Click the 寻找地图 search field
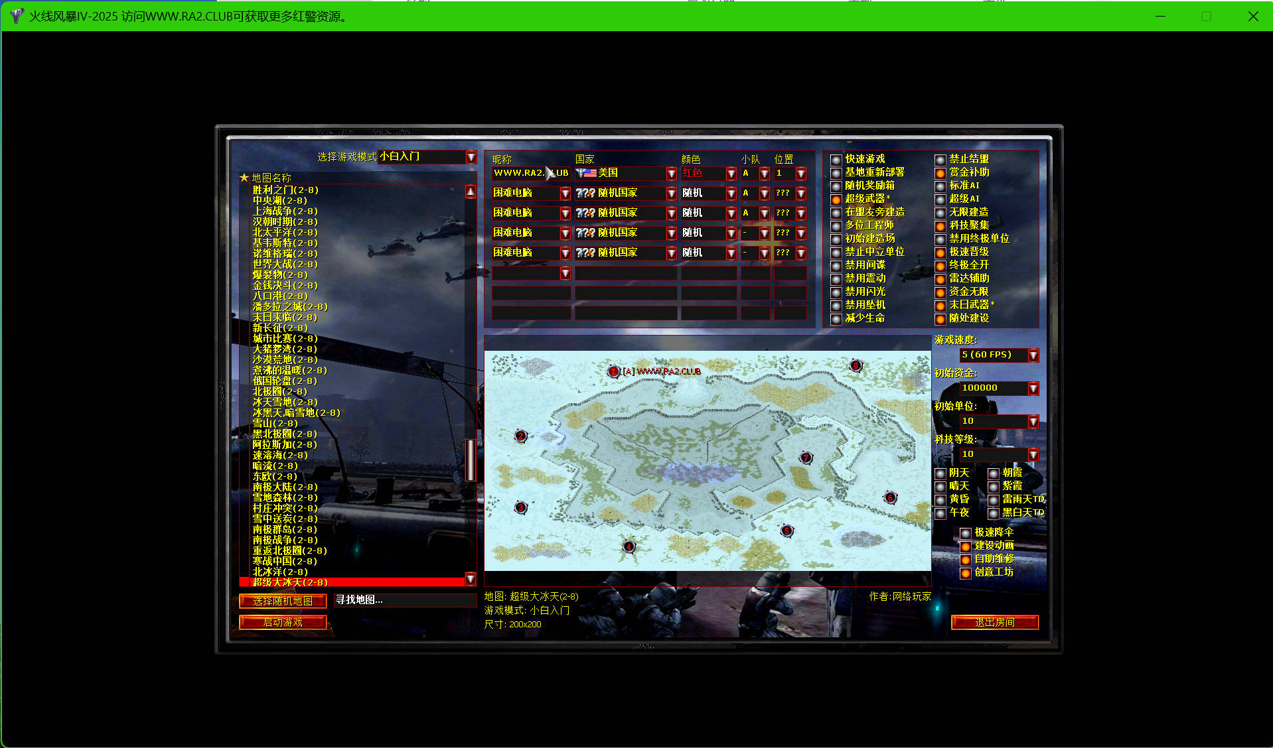The height and width of the screenshot is (748, 1273). (405, 600)
